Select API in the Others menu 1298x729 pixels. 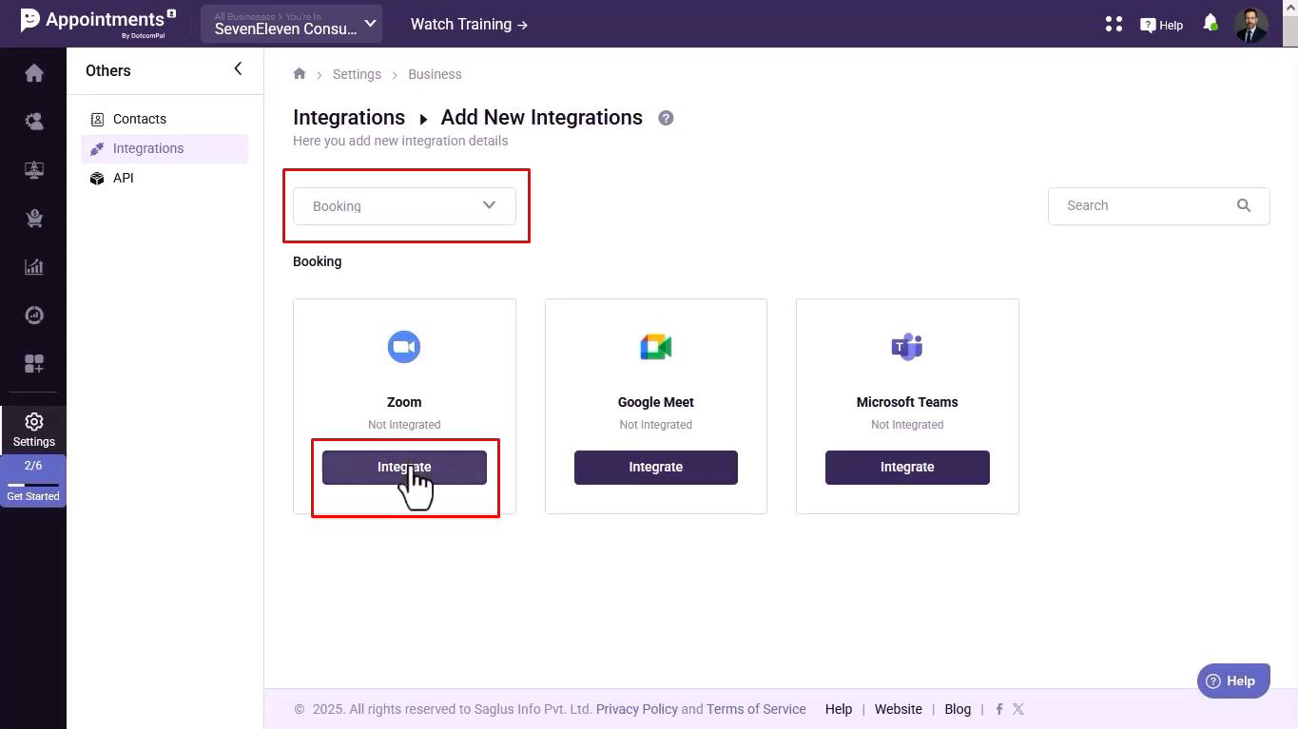coord(123,178)
